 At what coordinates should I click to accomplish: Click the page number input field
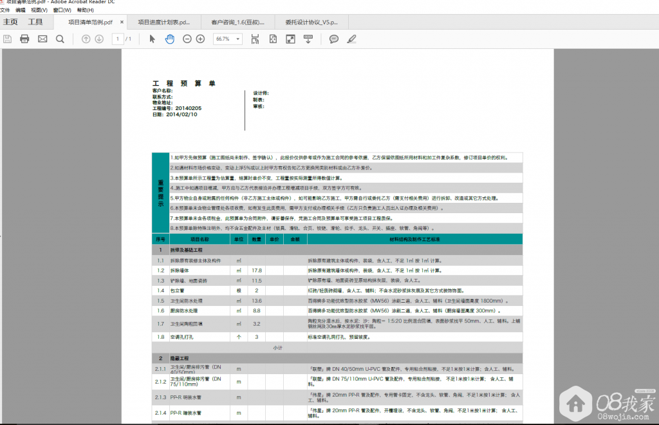tap(118, 39)
